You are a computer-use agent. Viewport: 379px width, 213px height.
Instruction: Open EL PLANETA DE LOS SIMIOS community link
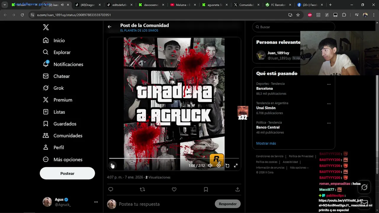point(139,30)
